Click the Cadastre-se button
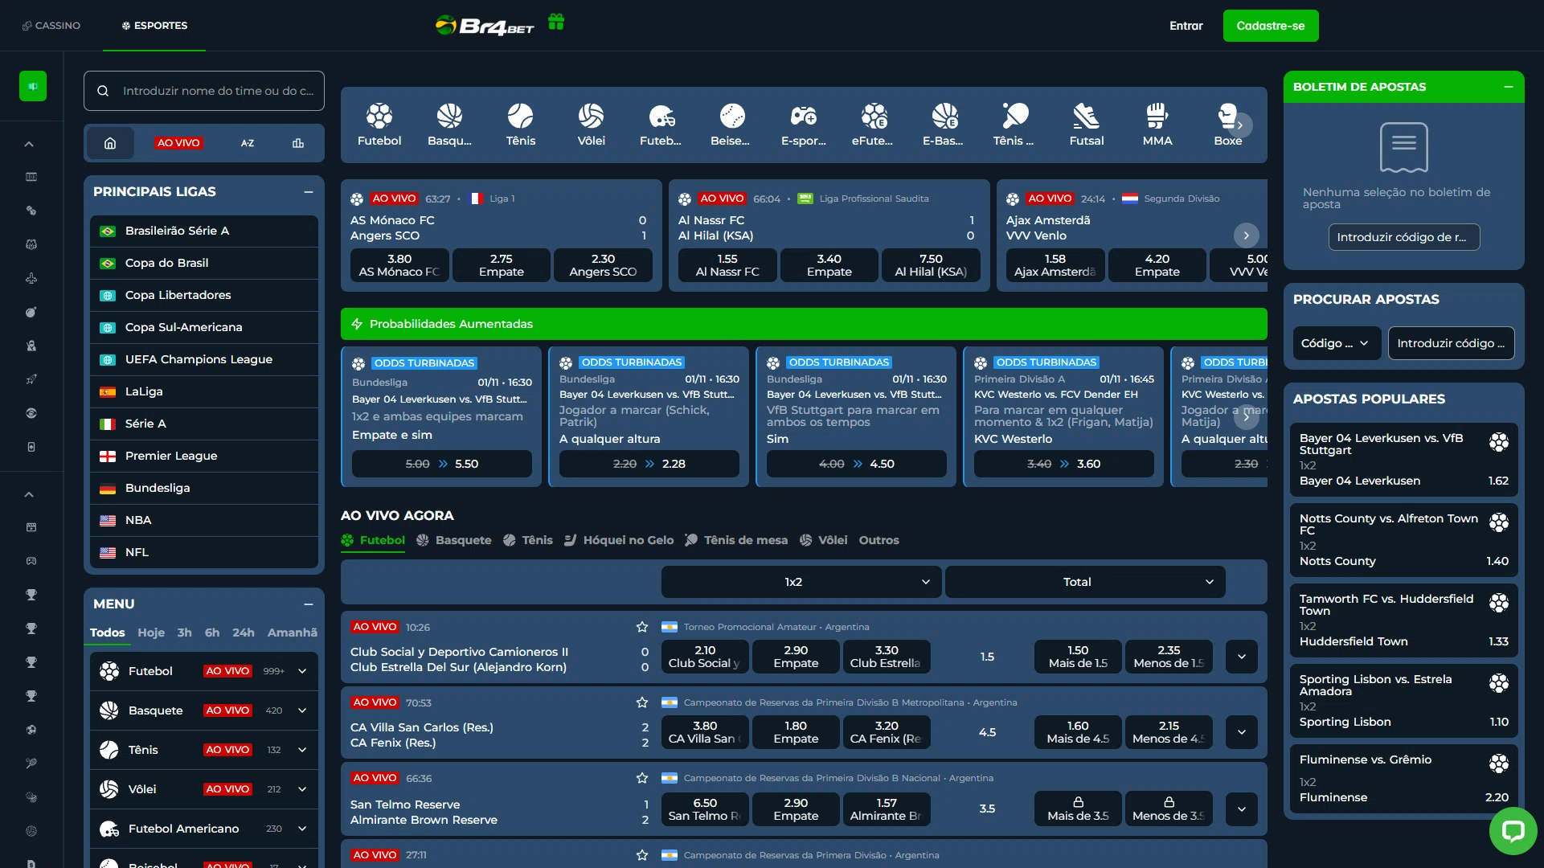Image resolution: width=1544 pixels, height=868 pixels. (x=1270, y=26)
